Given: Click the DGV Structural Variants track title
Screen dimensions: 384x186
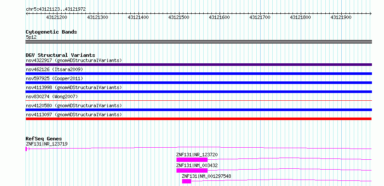Looking at the screenshot, I should (x=60, y=55).
